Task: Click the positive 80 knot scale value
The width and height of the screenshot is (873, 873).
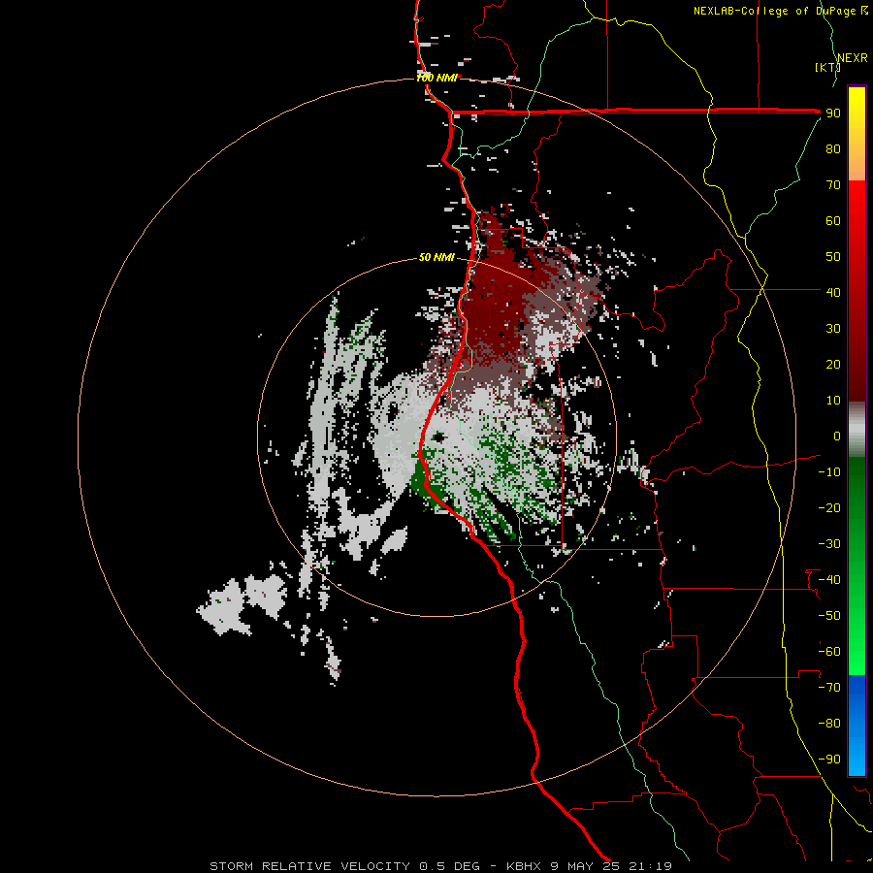Action: click(833, 148)
